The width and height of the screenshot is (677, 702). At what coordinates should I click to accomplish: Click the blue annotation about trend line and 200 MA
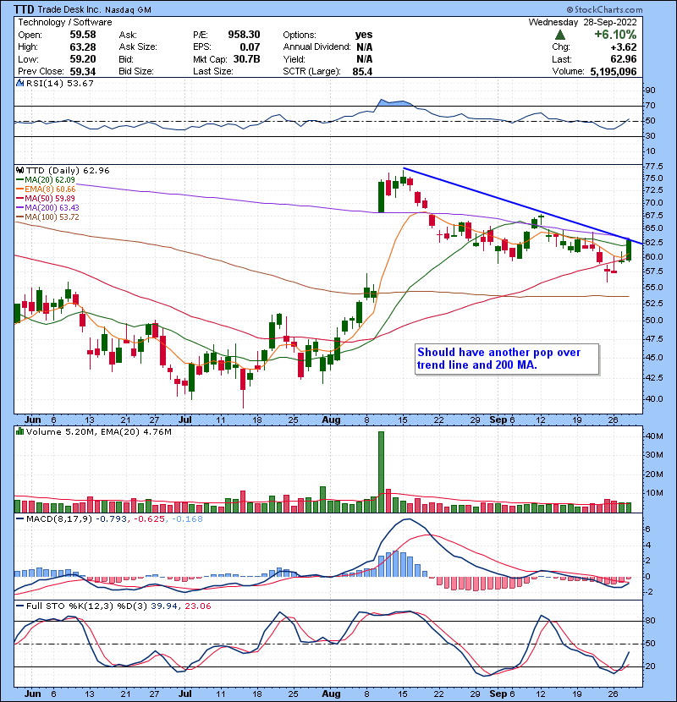(x=507, y=359)
